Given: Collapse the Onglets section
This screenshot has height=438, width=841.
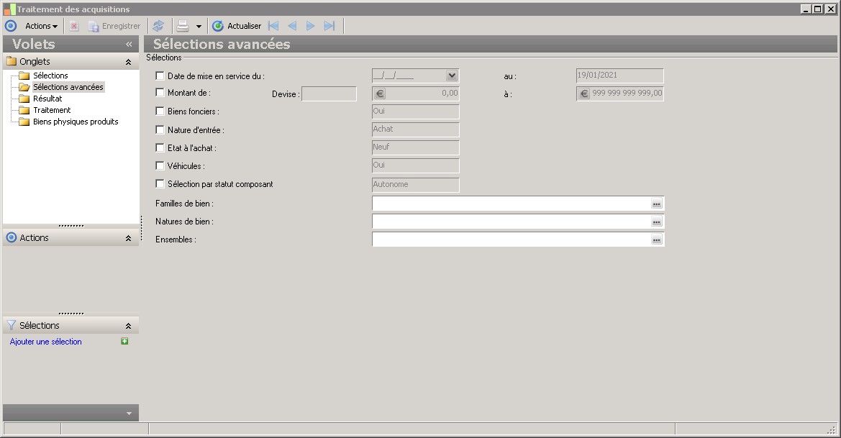Looking at the screenshot, I should tap(128, 62).
